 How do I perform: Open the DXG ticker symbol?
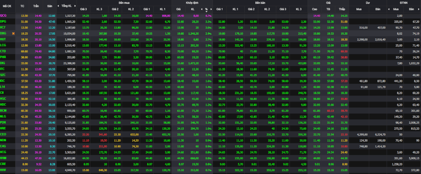[3, 34]
